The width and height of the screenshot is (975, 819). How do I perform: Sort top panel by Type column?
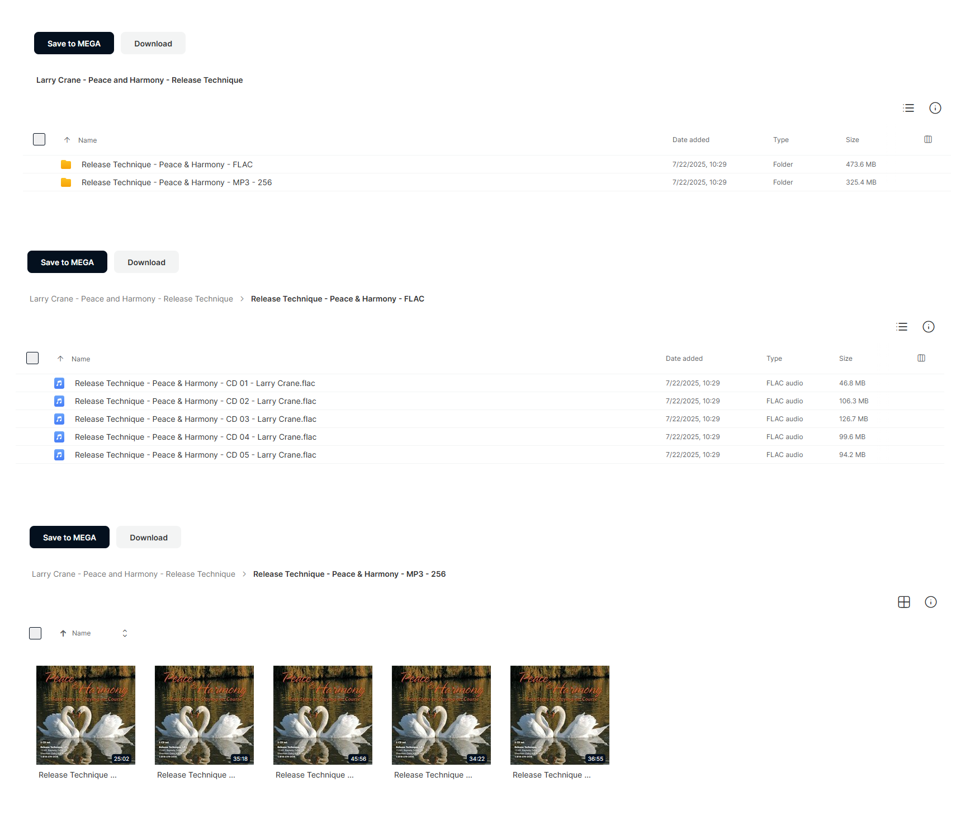click(x=781, y=140)
